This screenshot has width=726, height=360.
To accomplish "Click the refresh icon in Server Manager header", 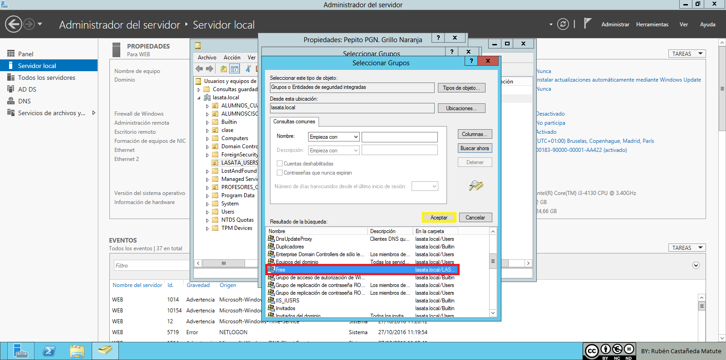I will [563, 24].
